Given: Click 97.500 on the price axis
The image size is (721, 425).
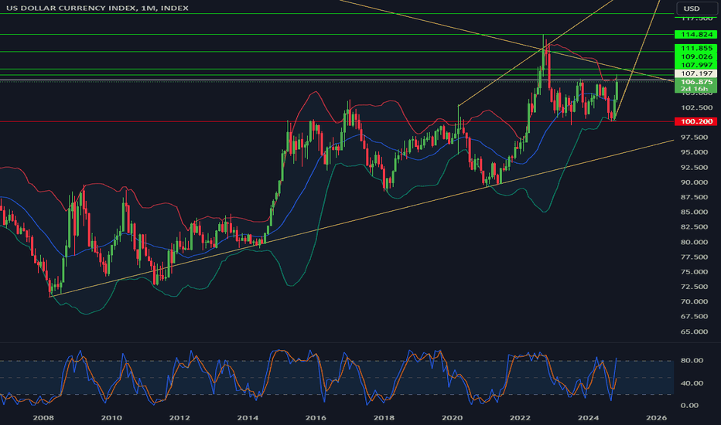Looking at the screenshot, I should [696, 138].
